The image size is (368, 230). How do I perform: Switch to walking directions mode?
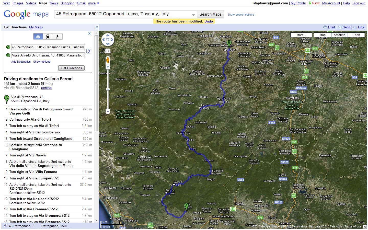57,37
